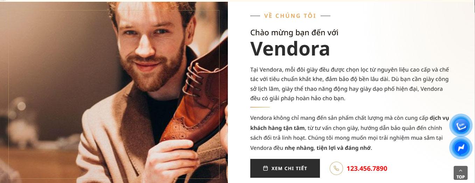
Task: Click the bold word 'nhẹ nhàng'
Action: click(x=299, y=148)
